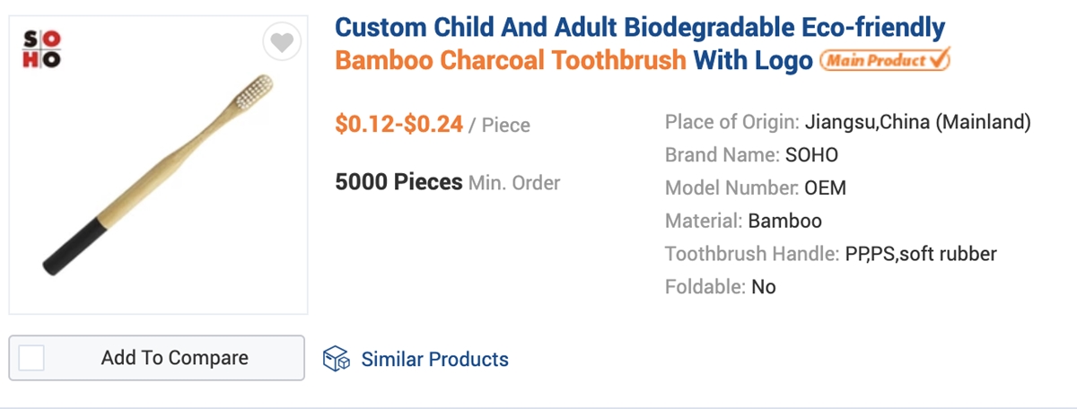Click the Material value 'Bamboo'
The height and width of the screenshot is (409, 1077).
(x=784, y=221)
